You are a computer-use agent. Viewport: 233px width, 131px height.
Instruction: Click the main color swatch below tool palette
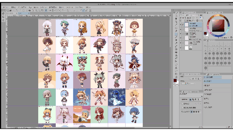(175, 80)
